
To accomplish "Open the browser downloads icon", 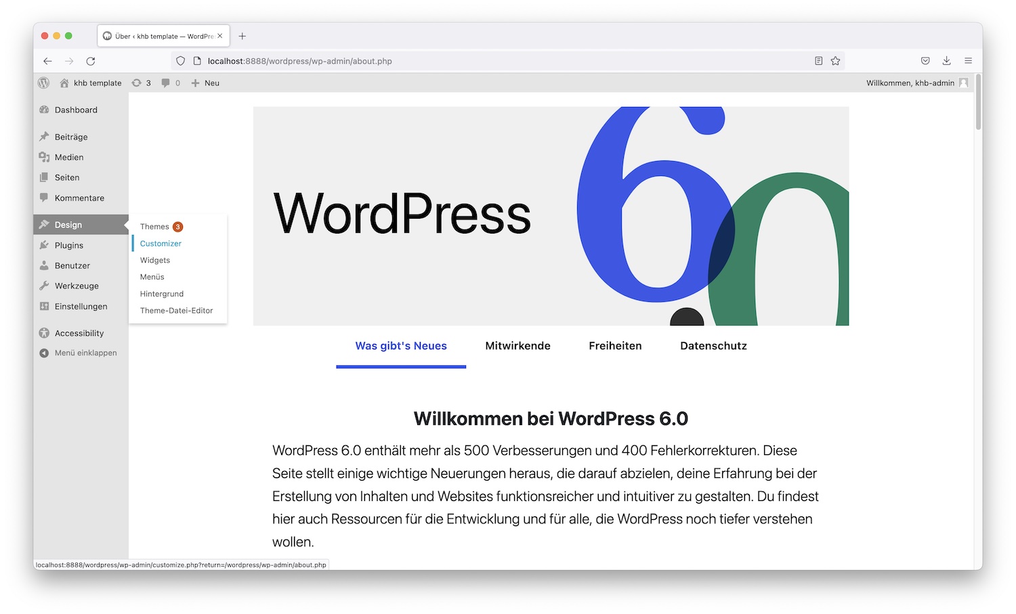I will (x=947, y=61).
